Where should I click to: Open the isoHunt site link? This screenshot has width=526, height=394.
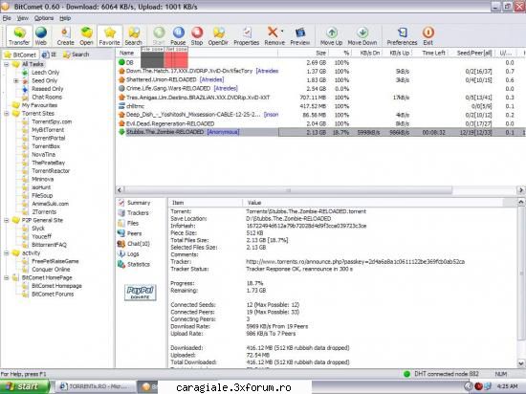[41, 187]
